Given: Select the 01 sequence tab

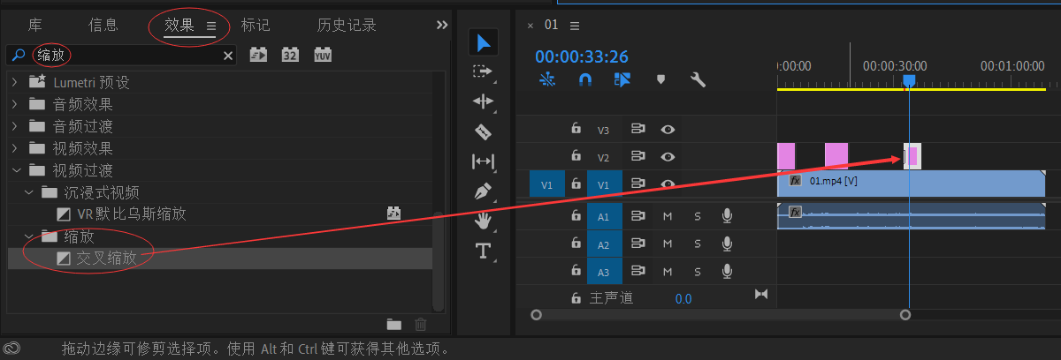Looking at the screenshot, I should [551, 25].
